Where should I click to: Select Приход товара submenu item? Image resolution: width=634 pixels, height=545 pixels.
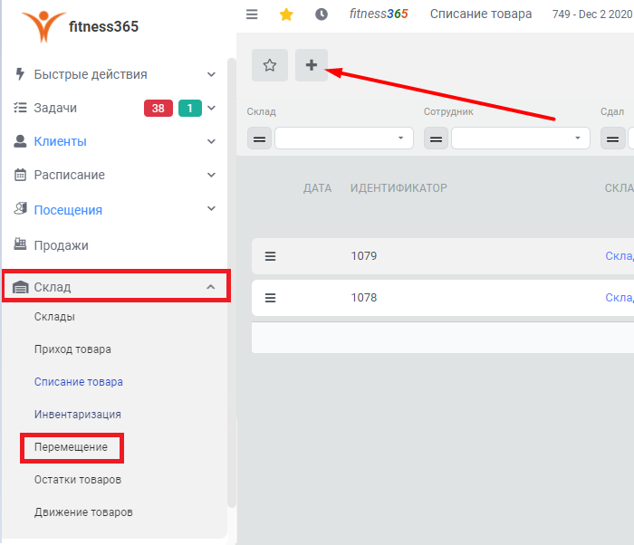(72, 349)
